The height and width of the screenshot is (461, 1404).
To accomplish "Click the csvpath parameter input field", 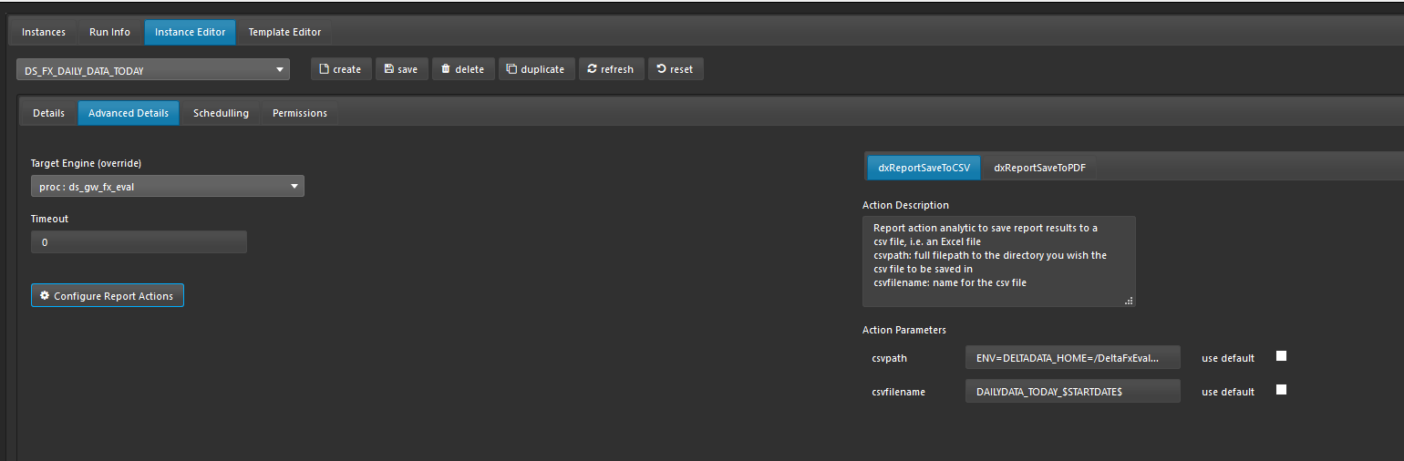I will click(x=1072, y=357).
